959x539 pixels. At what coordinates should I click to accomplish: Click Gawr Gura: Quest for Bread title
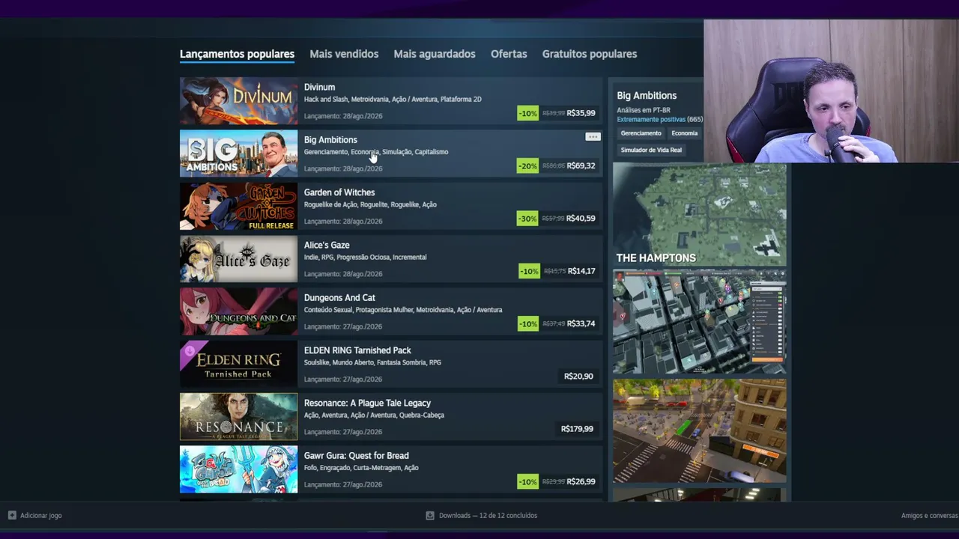356,456
